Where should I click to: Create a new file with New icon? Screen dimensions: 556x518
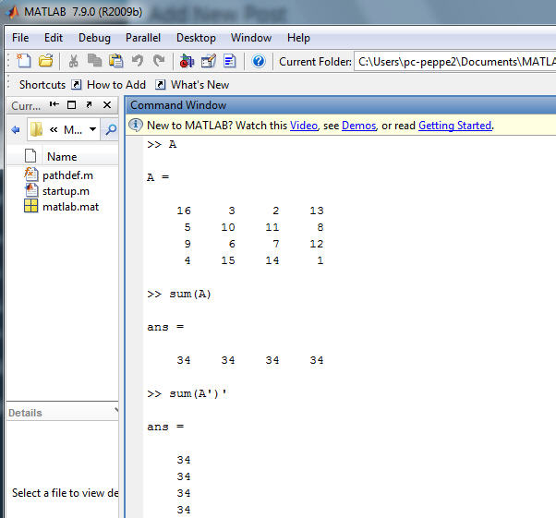pos(24,61)
